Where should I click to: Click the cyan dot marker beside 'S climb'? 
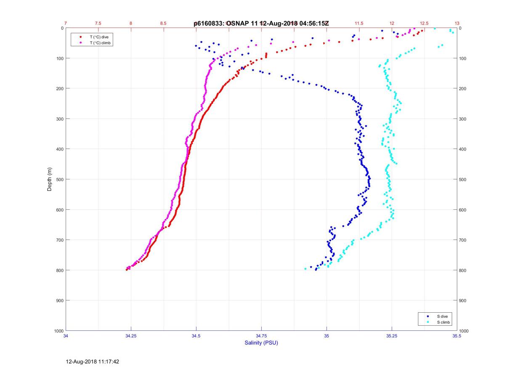click(428, 322)
